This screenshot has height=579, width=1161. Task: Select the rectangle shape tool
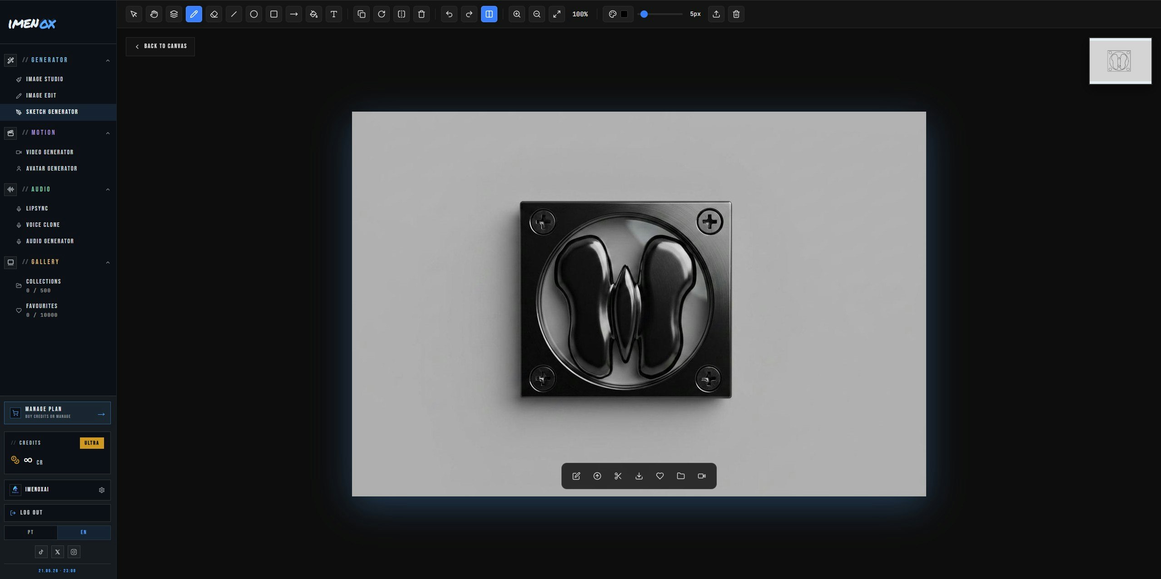[x=274, y=14]
